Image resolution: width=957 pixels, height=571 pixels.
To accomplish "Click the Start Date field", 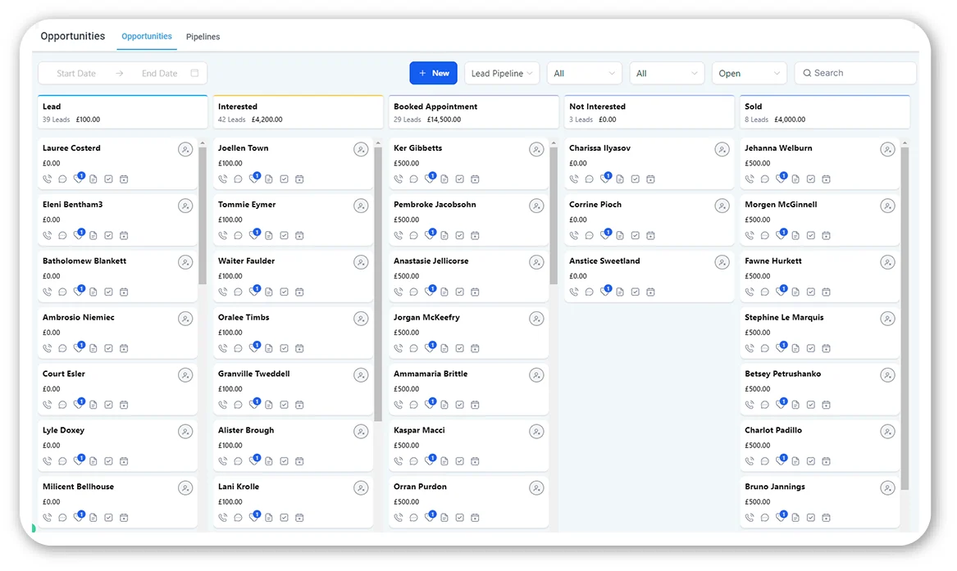I will click(76, 73).
